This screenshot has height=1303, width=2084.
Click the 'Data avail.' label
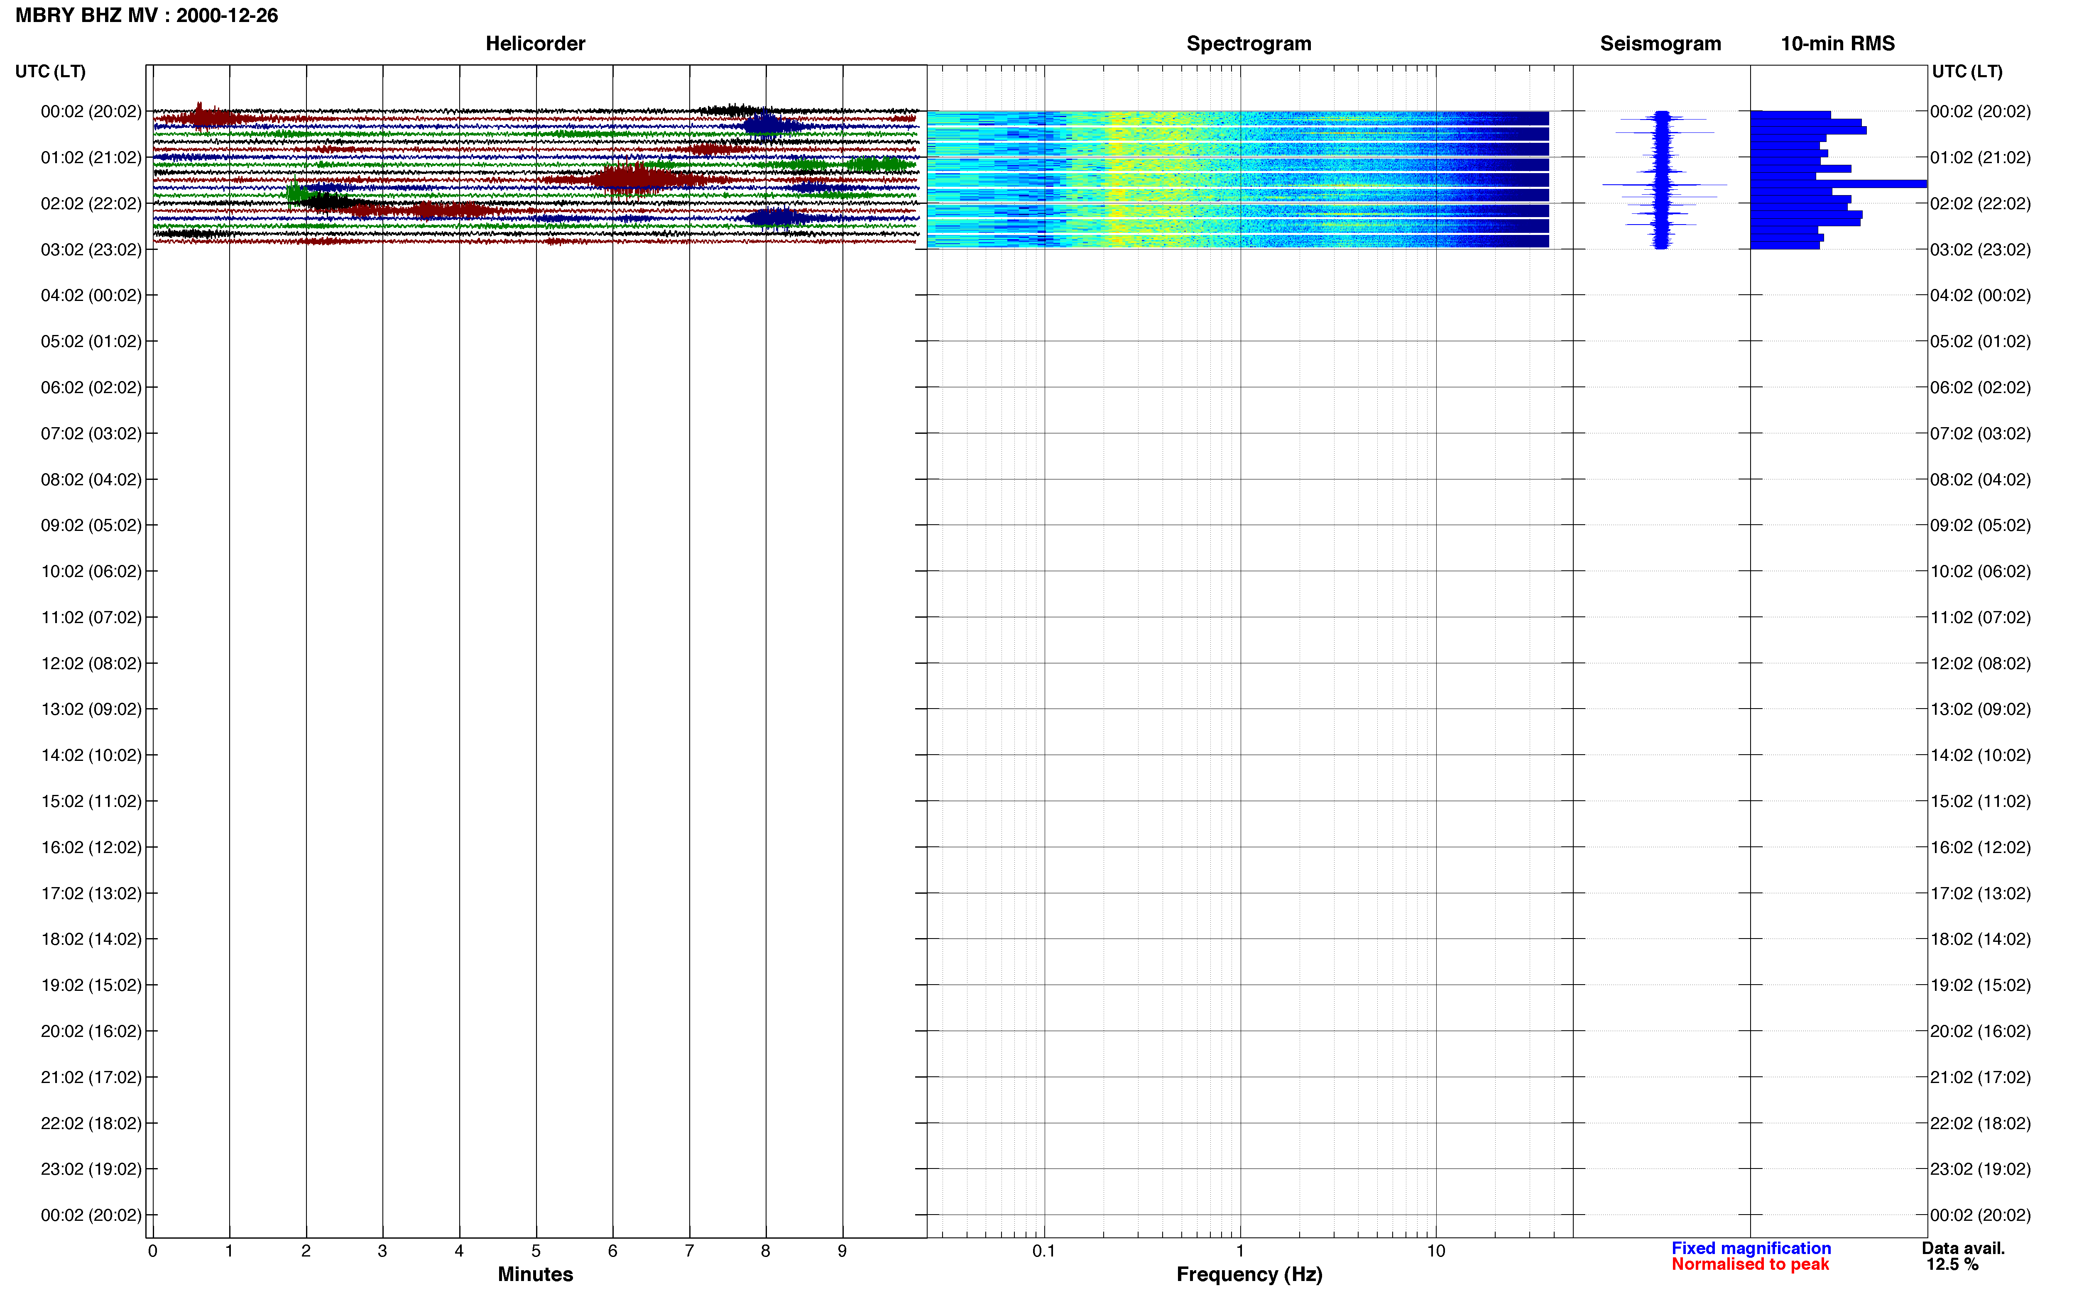[1963, 1249]
